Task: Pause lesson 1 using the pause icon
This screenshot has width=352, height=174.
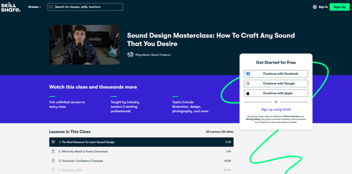Action: [53, 142]
